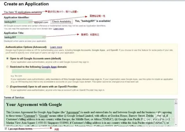Click the baidujy001 is available message
Image resolution: width=185 pixels, height=132 pixels.
92,21
